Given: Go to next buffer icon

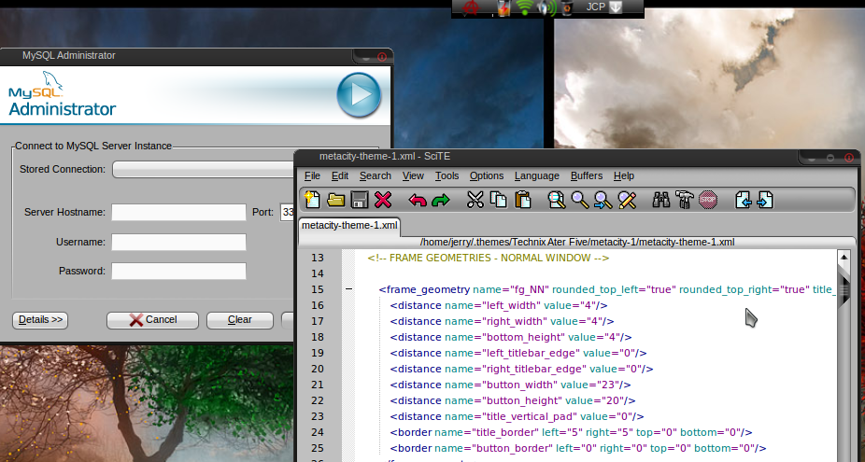Looking at the screenshot, I should [x=765, y=200].
